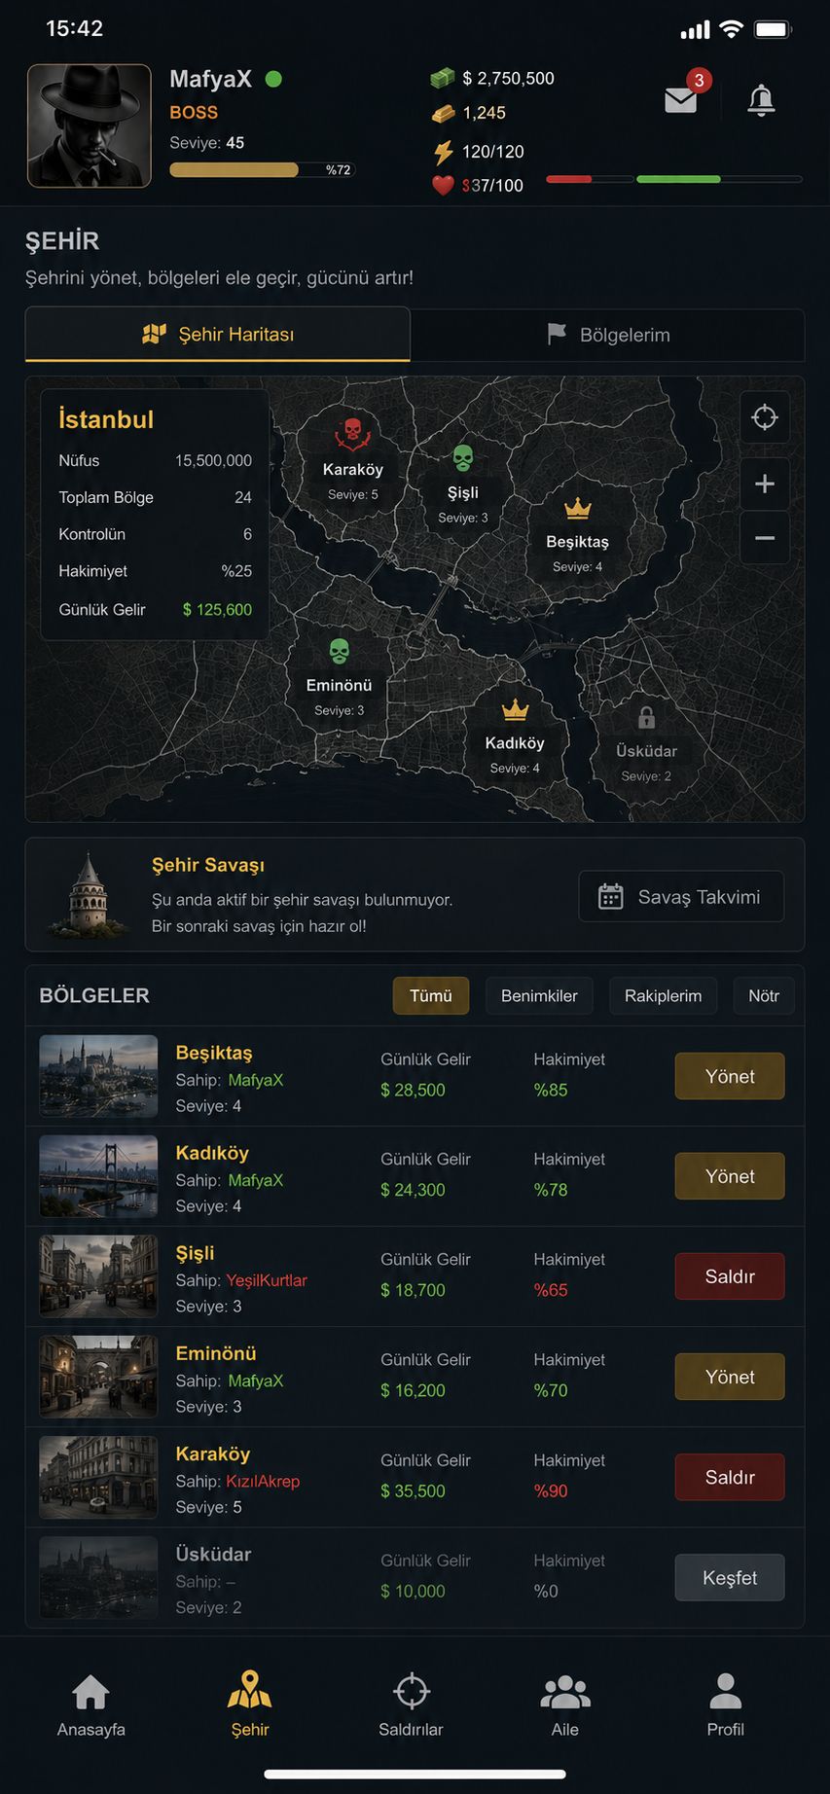Filter regions by Benimkiler

click(539, 995)
